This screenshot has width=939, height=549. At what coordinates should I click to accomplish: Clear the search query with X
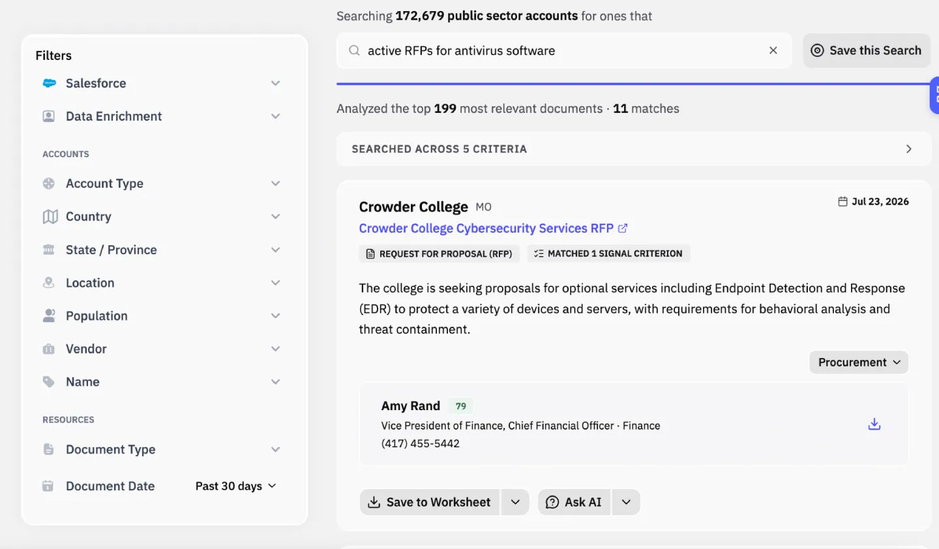tap(773, 50)
